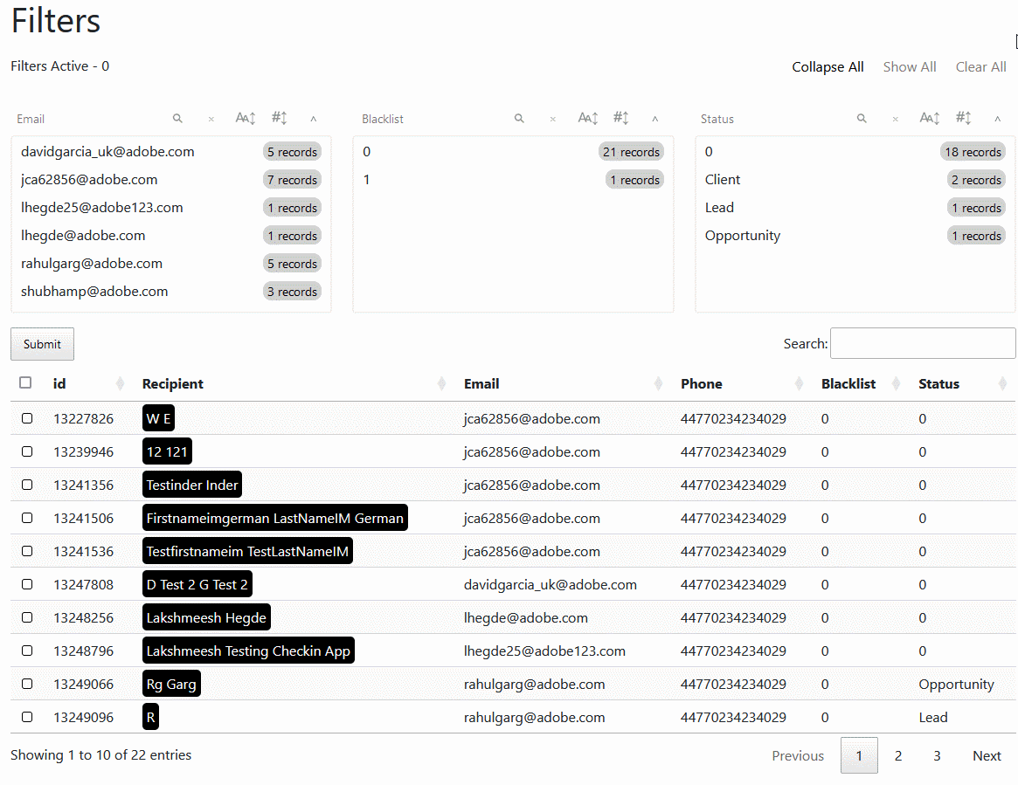
Task: Check the row checkbox for id 13249096
Action: 26,717
